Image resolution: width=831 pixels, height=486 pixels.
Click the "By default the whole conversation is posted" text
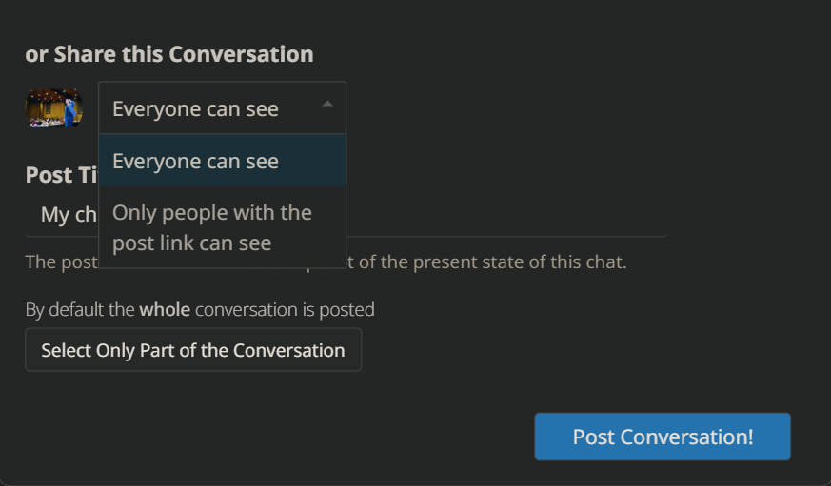[200, 309]
